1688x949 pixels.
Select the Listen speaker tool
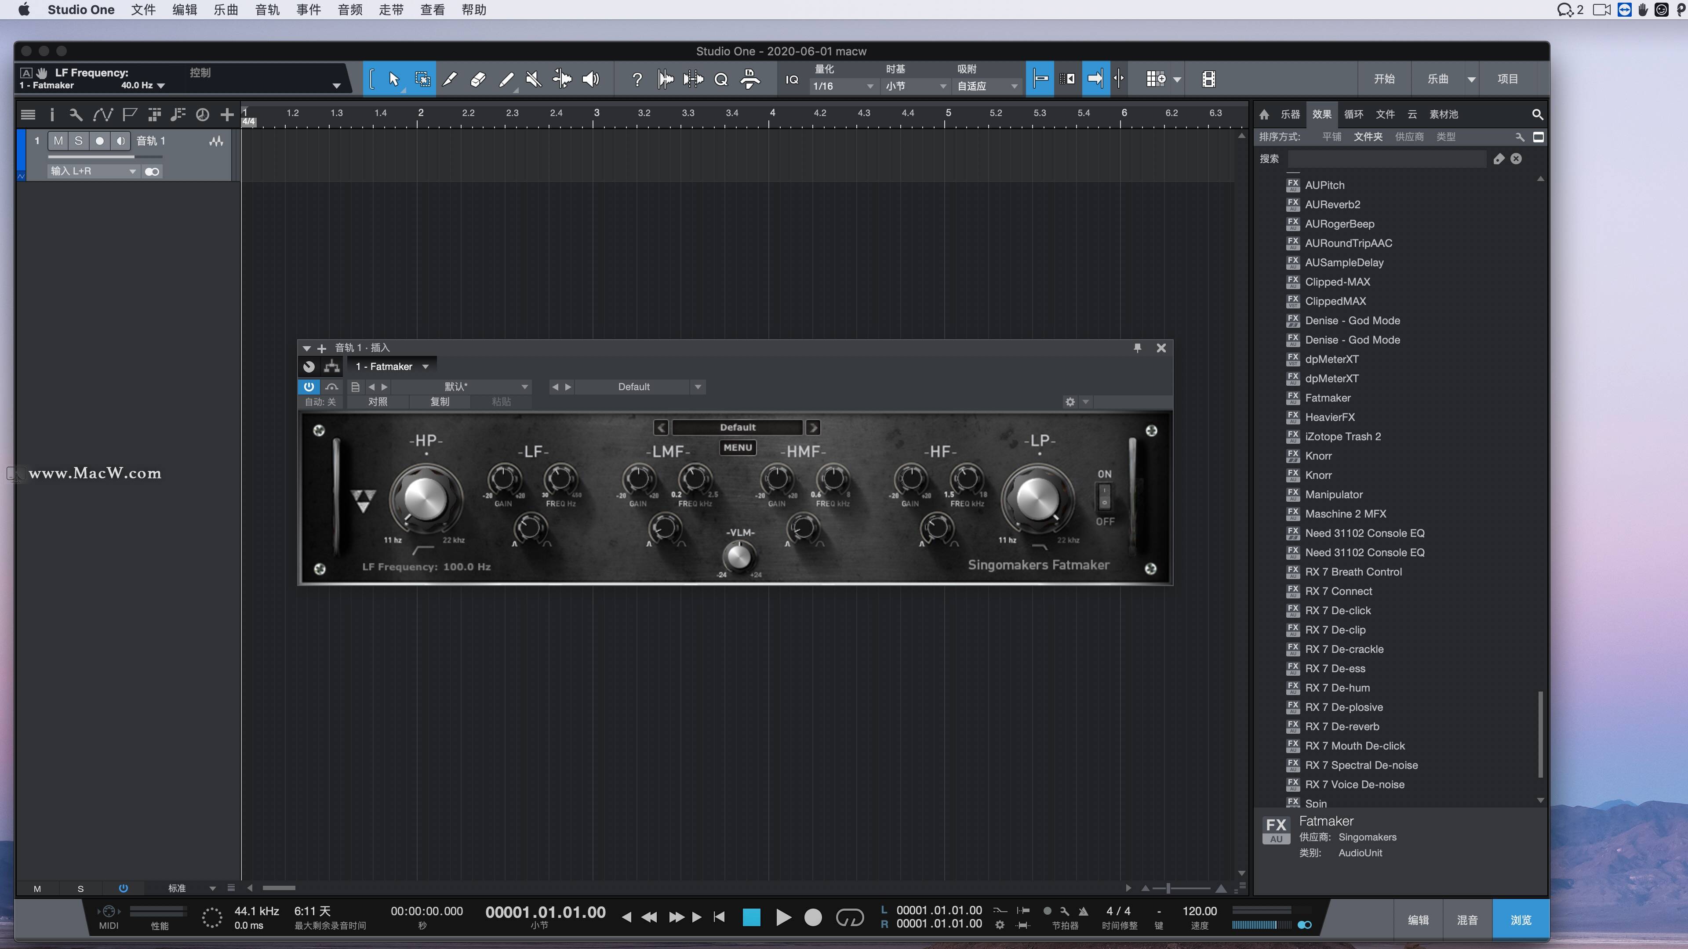591,79
